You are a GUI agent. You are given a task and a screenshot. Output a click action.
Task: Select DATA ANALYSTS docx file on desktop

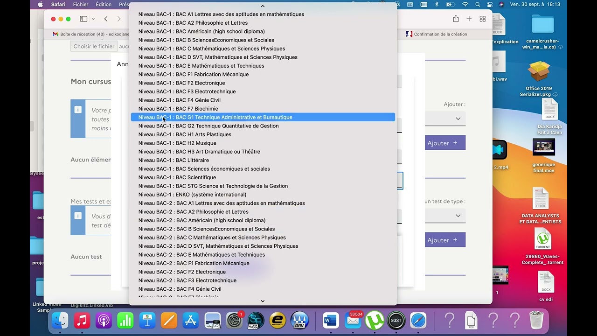click(x=541, y=205)
